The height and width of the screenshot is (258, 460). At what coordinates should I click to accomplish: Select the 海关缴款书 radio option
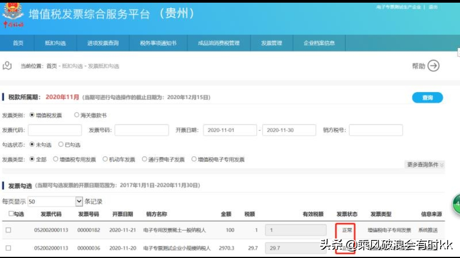(76, 115)
